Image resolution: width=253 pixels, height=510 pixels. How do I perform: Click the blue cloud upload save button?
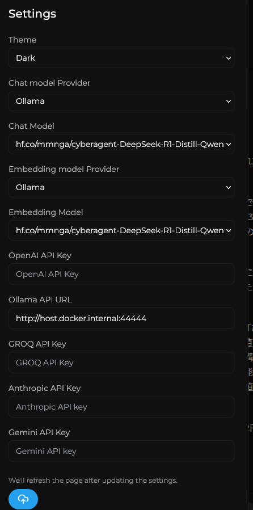(23, 499)
